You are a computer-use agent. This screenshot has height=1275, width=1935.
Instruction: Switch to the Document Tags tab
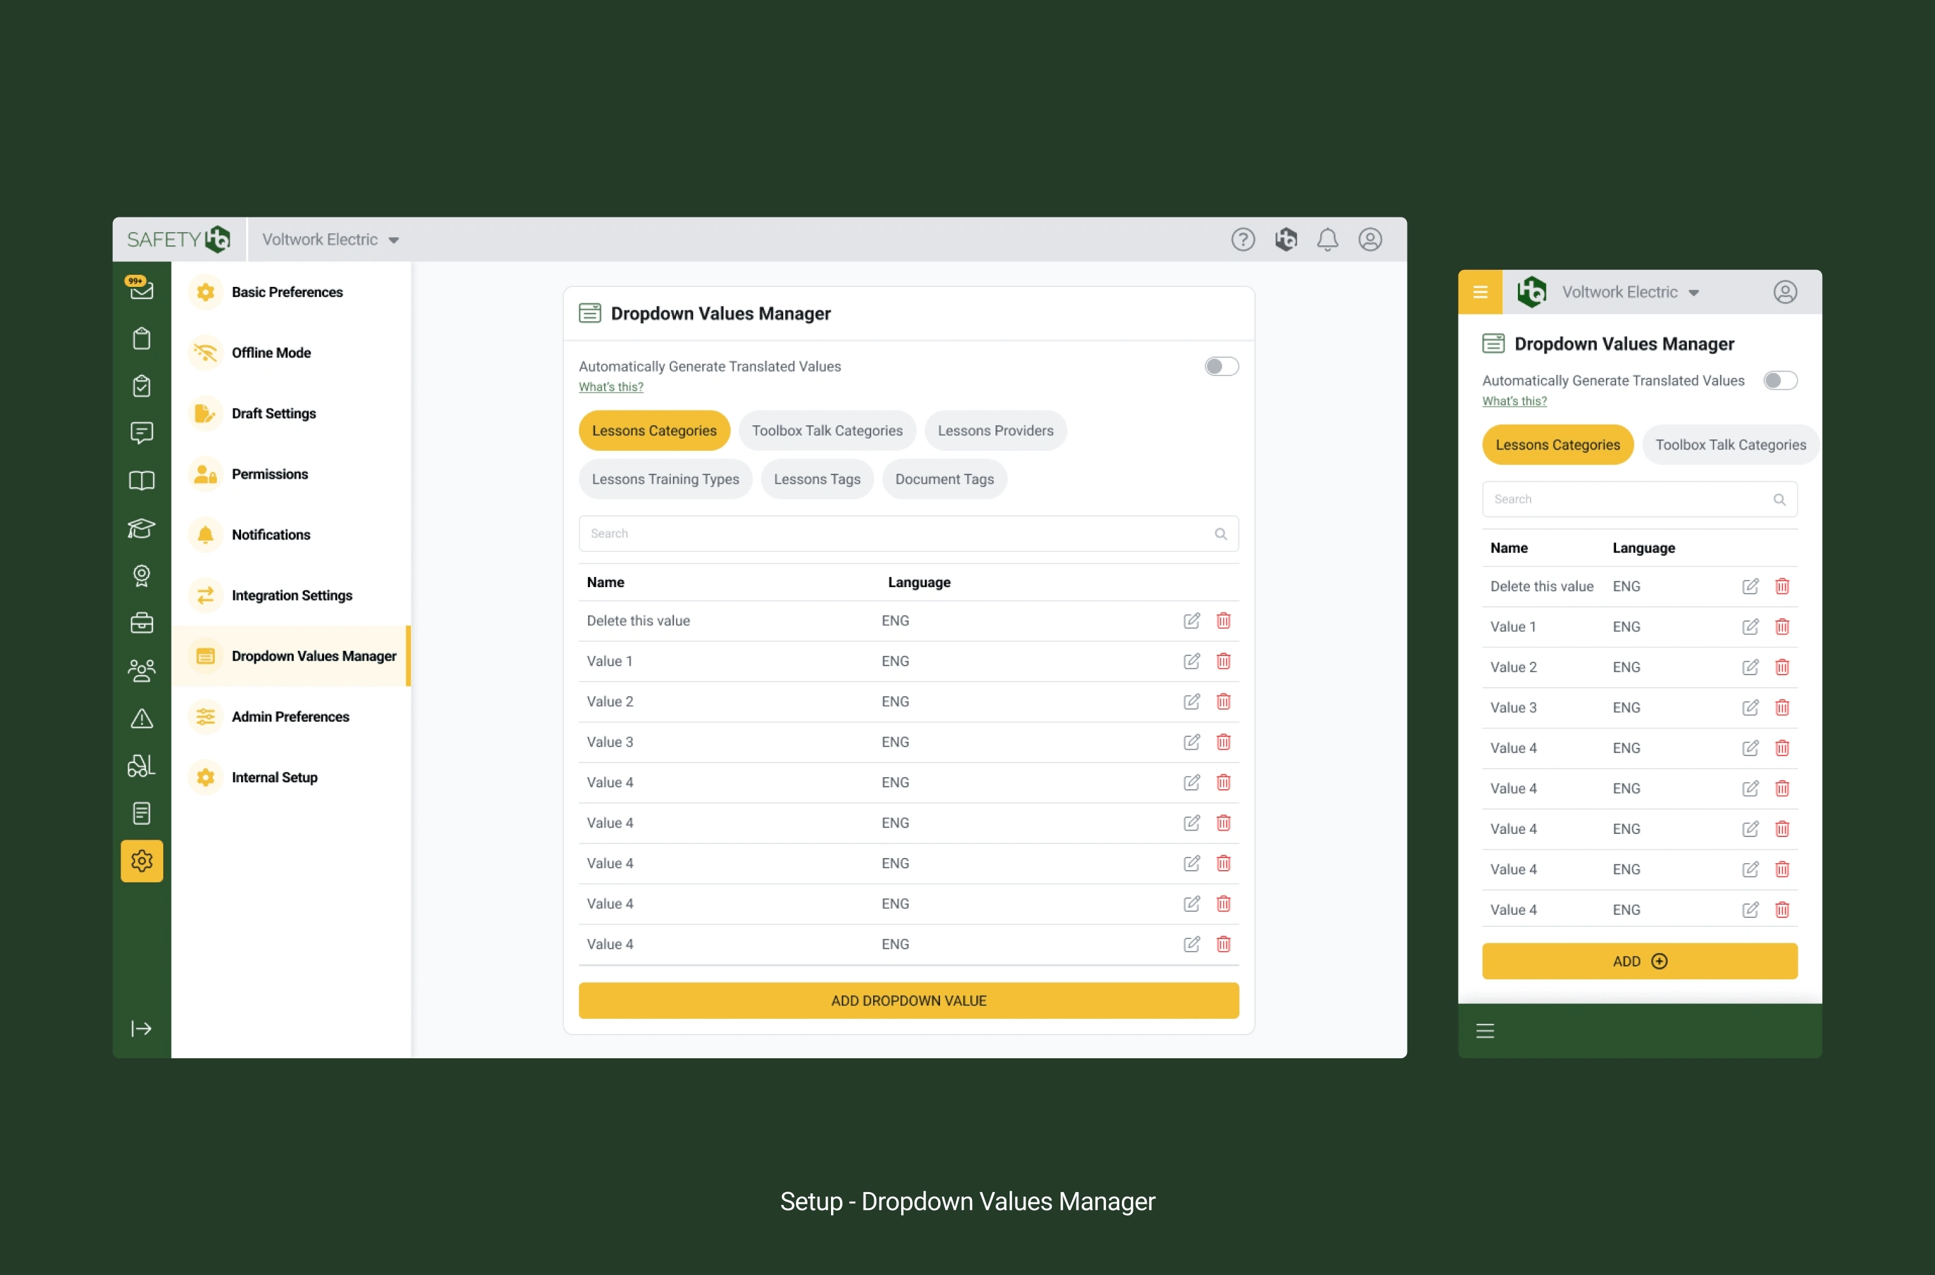(x=943, y=480)
